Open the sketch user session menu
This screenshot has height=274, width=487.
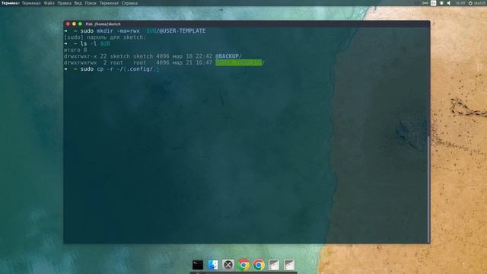(477, 3)
